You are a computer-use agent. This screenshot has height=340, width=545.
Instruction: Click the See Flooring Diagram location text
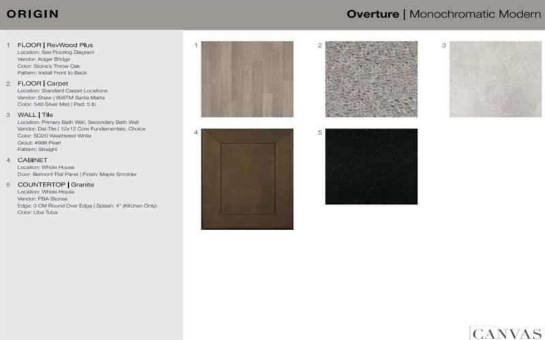click(56, 52)
